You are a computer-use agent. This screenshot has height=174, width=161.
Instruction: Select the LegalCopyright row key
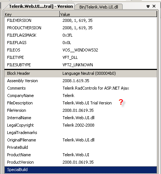[x=20, y=125]
